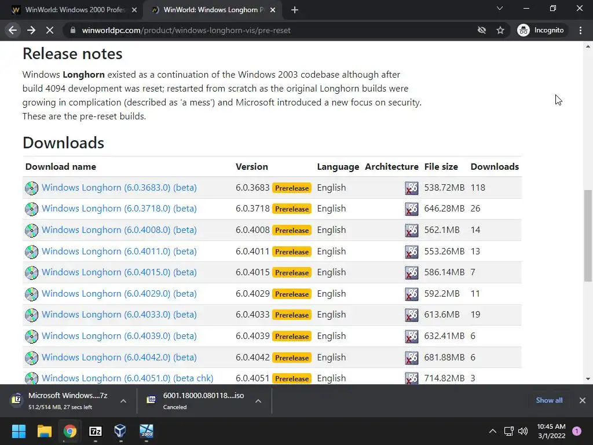Click the x86 architecture icon in the 6.0.4042 row
Image resolution: width=593 pixels, height=445 pixels.
pyautogui.click(x=412, y=358)
